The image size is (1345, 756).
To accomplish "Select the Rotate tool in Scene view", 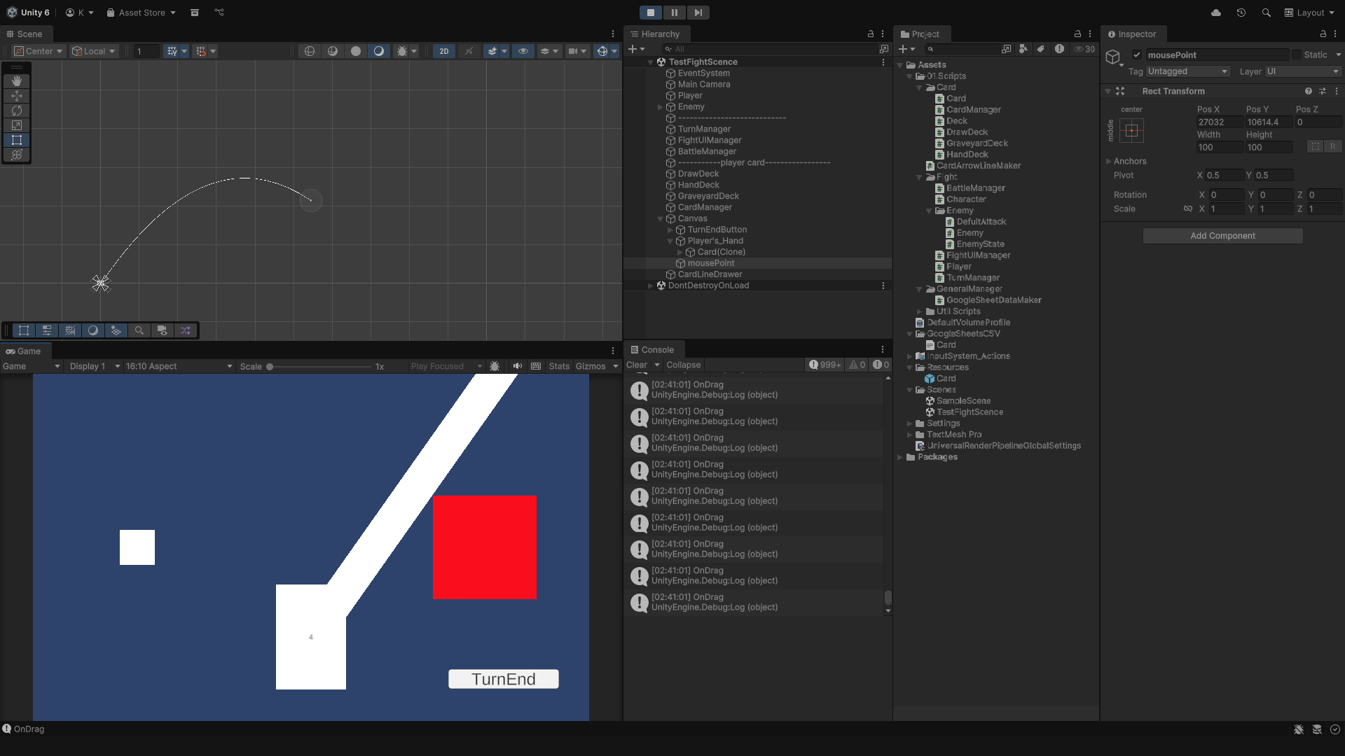I will pyautogui.click(x=17, y=111).
